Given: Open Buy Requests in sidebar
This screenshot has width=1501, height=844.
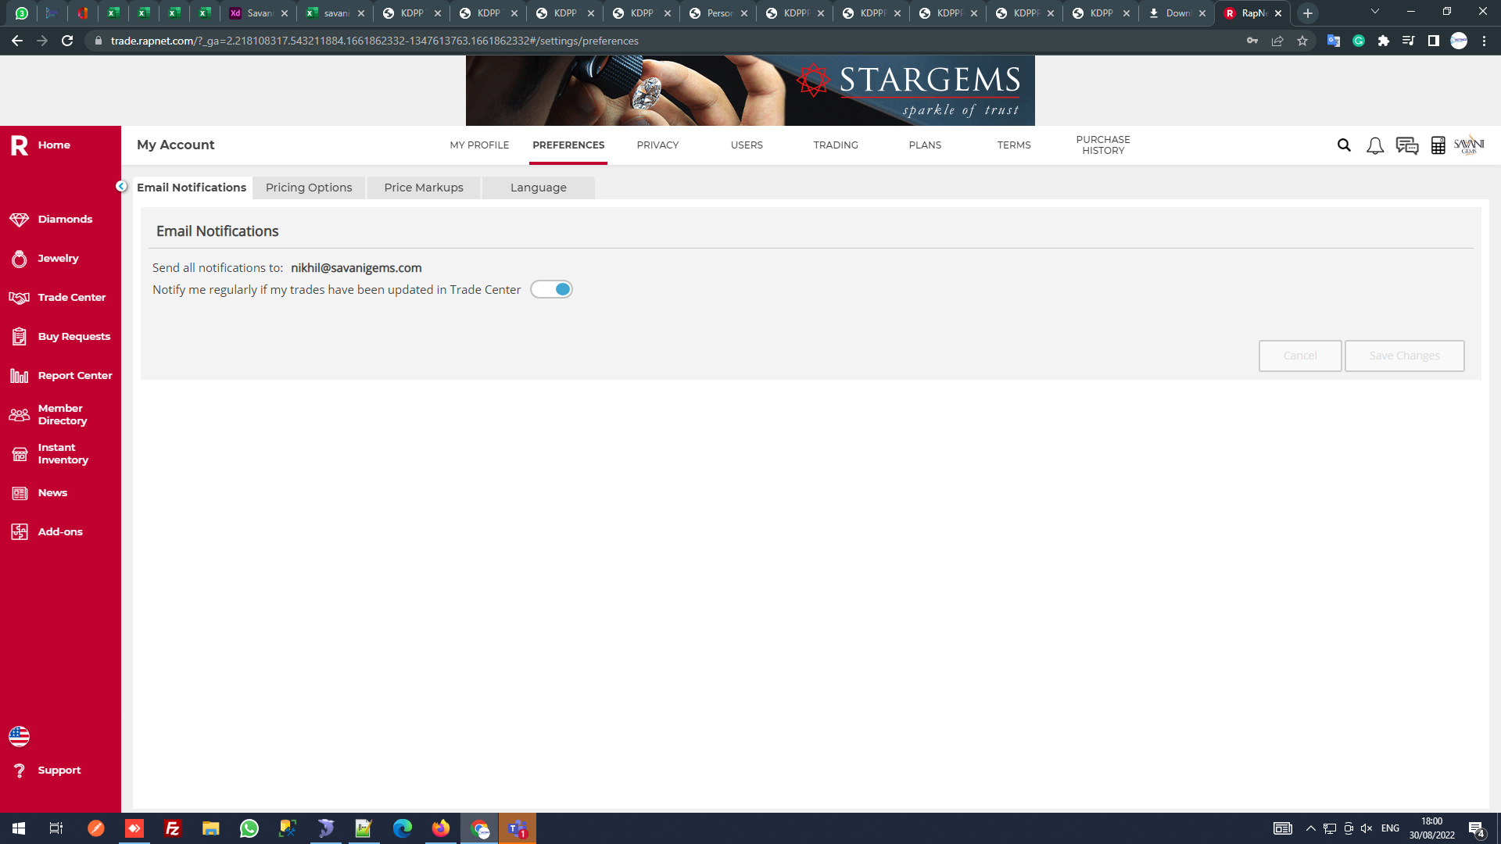Looking at the screenshot, I should pos(60,337).
